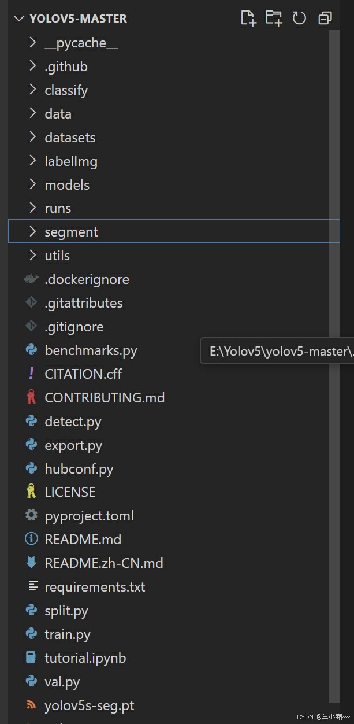Click the yellow key icon beside LICENSE
The width and height of the screenshot is (354, 724).
click(x=31, y=492)
